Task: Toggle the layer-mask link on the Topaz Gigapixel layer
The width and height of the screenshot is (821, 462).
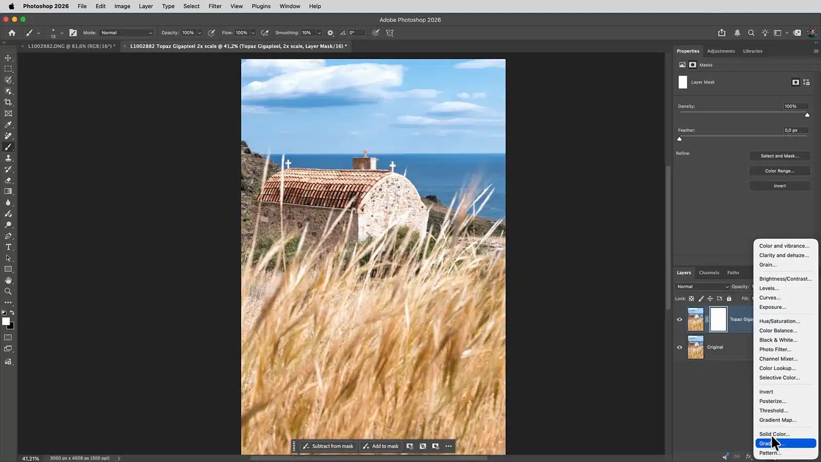Action: click(707, 319)
